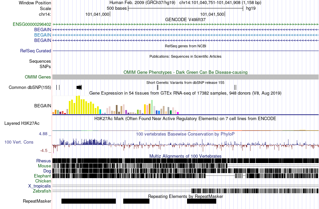Select the Zebrafish alignment label
The width and height of the screenshot is (319, 209).
click(42, 191)
